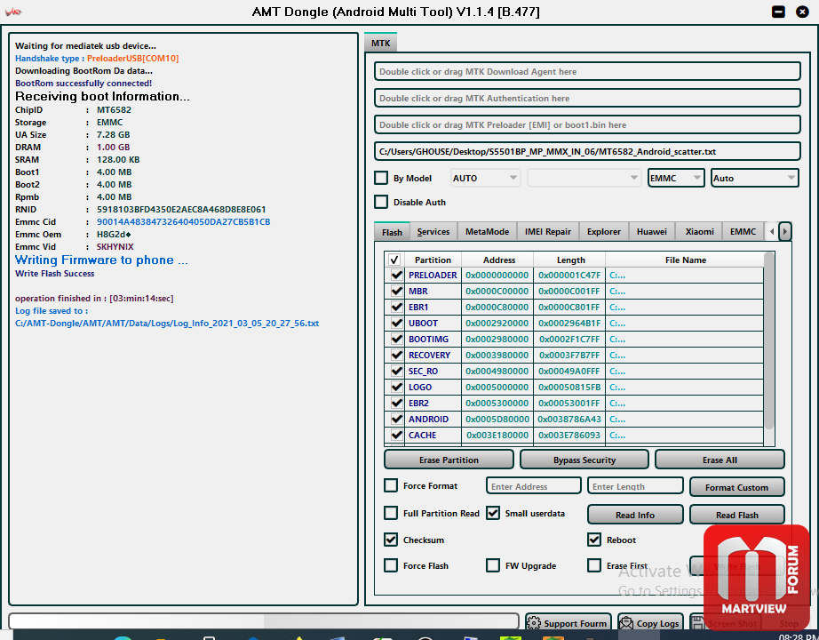
Task: Untick the Small userdata checkbox
Action: pos(492,513)
